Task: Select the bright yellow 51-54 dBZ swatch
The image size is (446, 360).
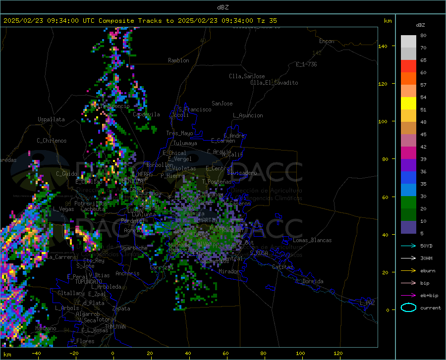Action: coord(408,103)
